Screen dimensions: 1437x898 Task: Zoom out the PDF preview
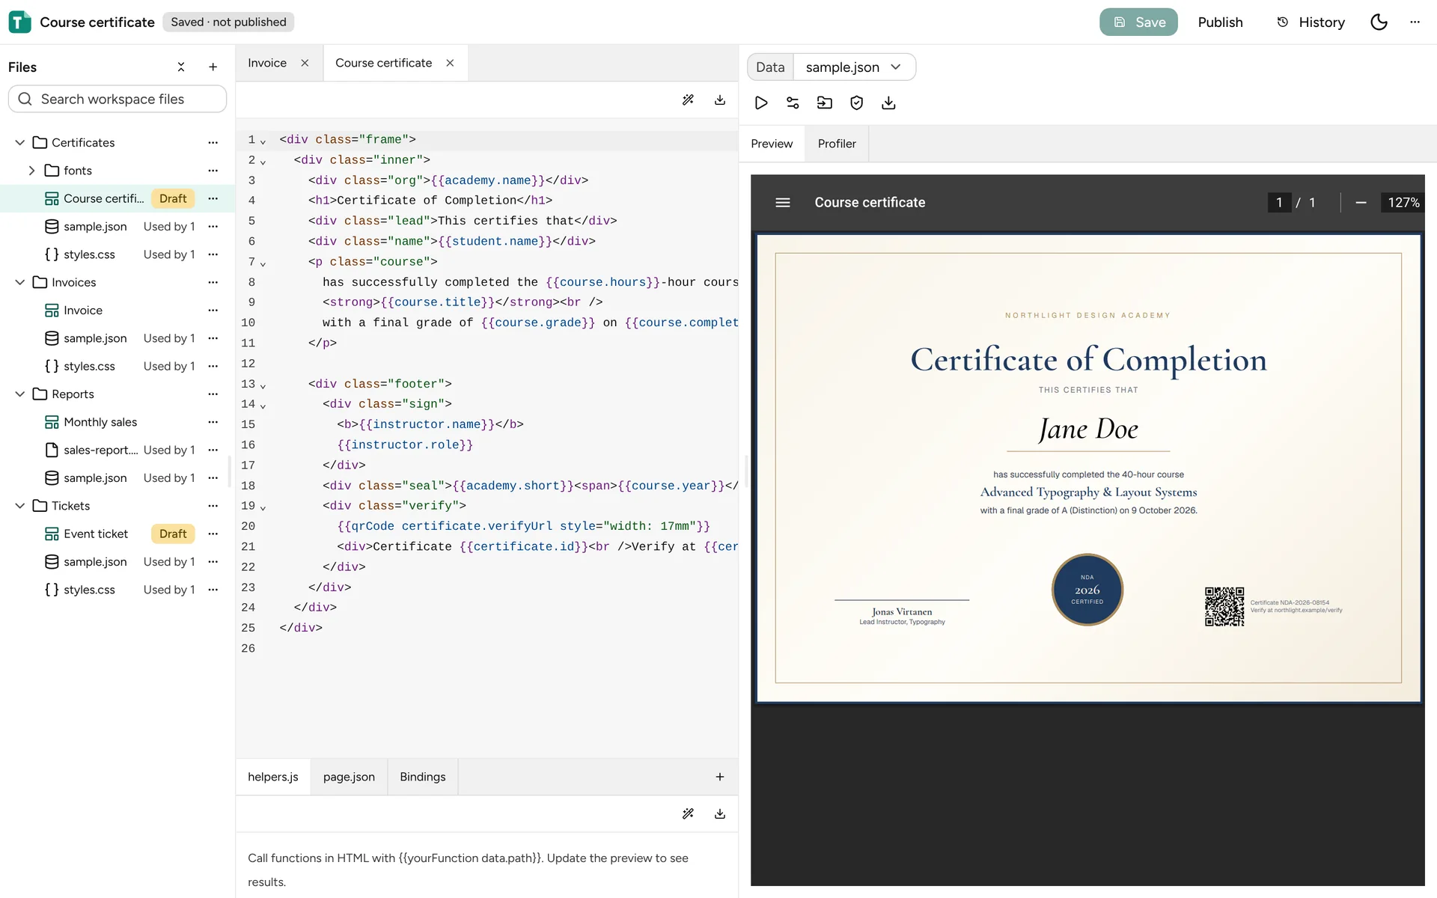point(1361,203)
